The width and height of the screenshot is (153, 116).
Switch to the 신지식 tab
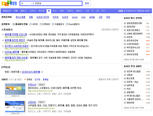click(33, 11)
